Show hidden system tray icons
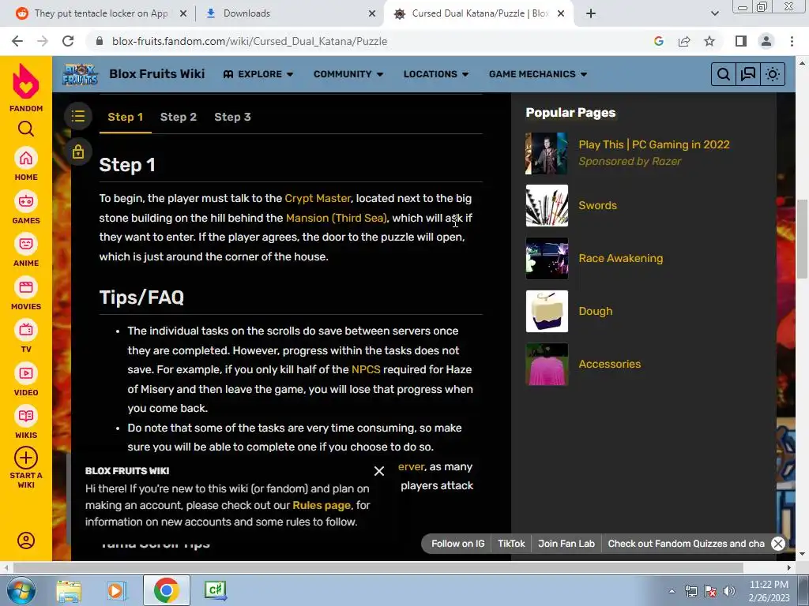The width and height of the screenshot is (809, 606). point(672,592)
